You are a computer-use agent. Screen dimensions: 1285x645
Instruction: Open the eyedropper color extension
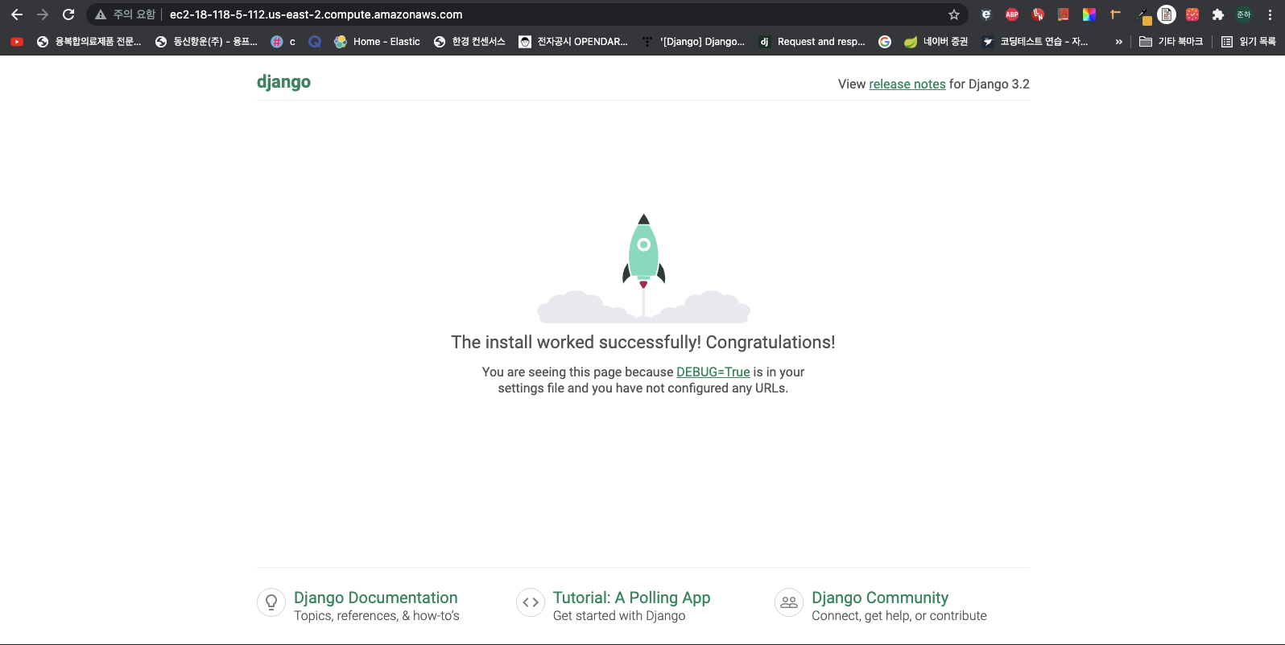[1142, 14]
